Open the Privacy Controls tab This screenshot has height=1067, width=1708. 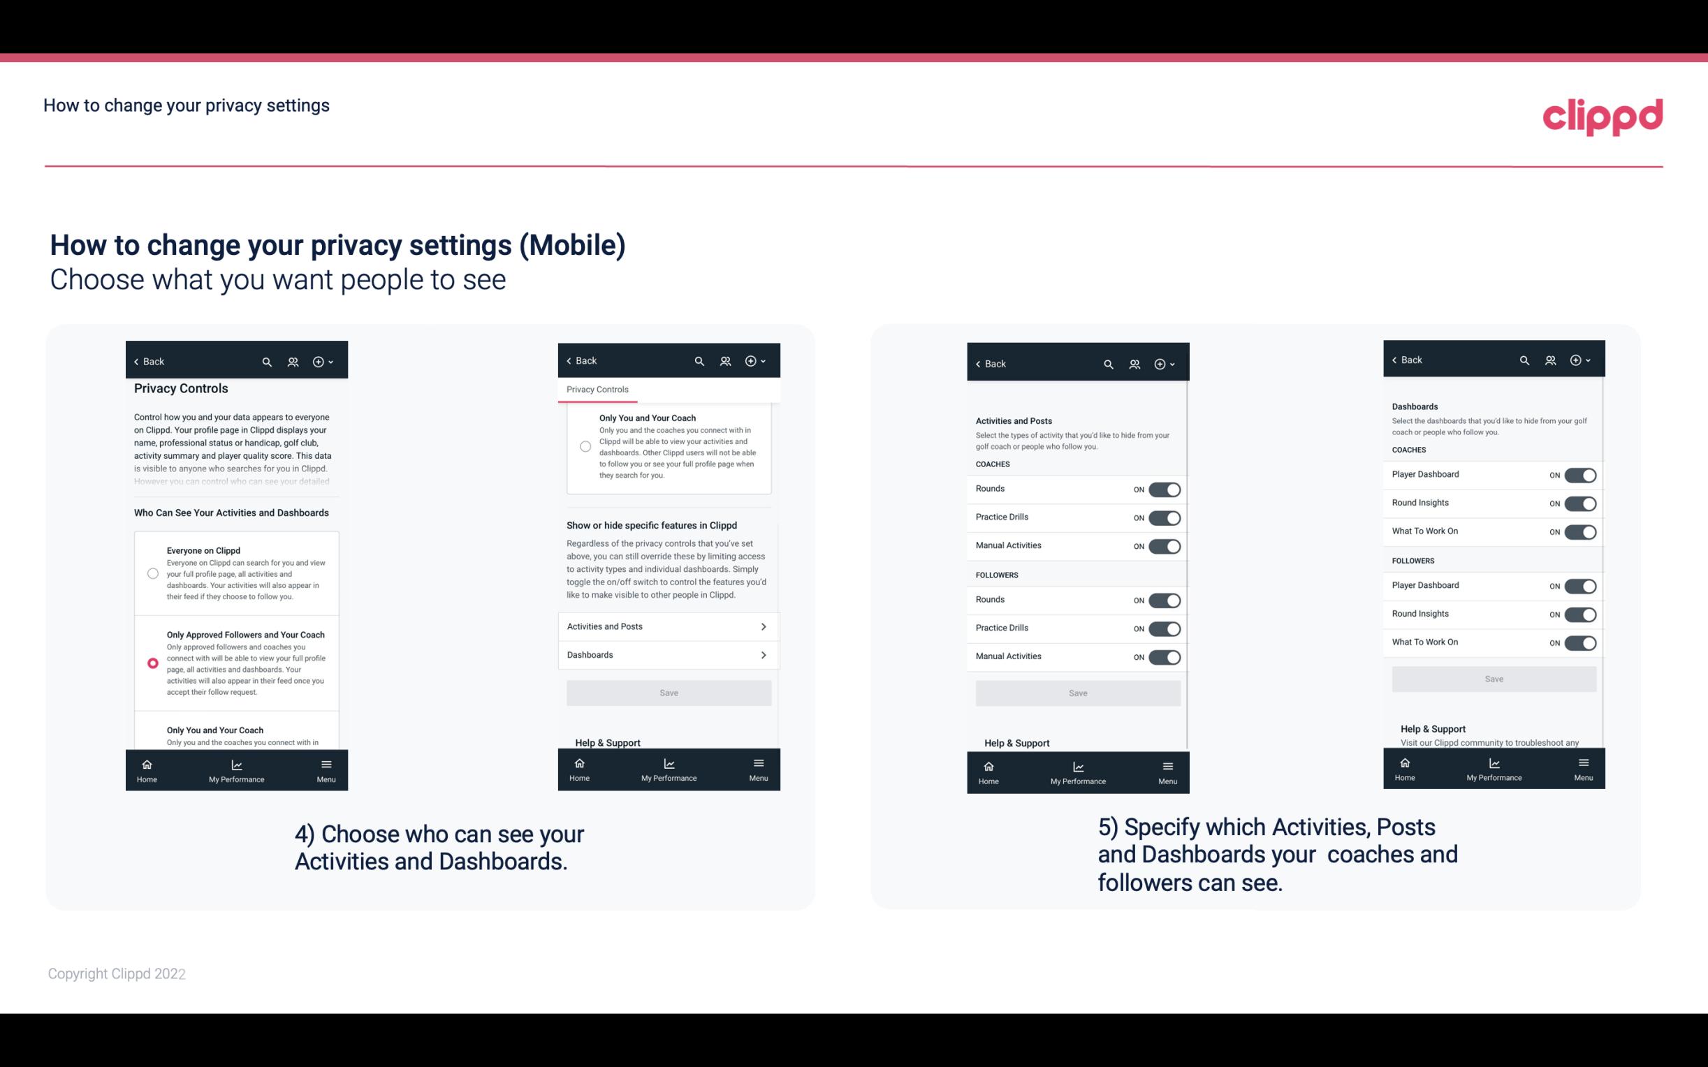click(x=597, y=390)
